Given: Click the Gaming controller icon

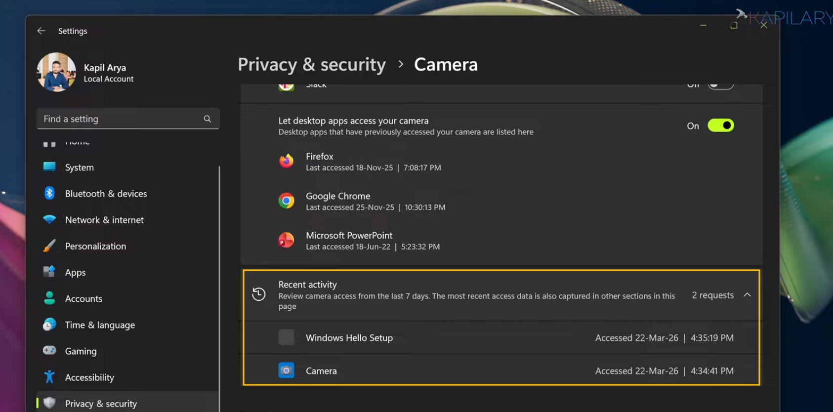Looking at the screenshot, I should [x=49, y=350].
